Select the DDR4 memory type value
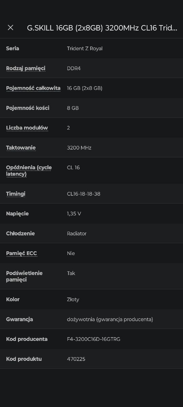Viewport: 183px width, 407px height. [74, 69]
